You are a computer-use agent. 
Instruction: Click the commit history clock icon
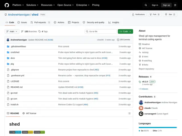pos(118,40)
